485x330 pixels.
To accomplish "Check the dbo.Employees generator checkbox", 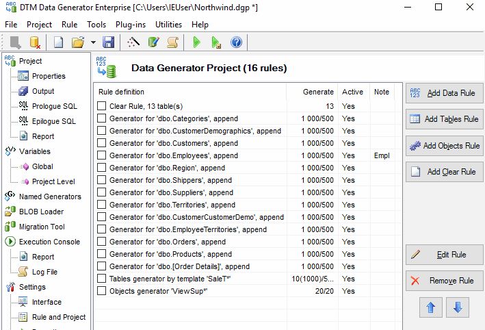I will click(x=101, y=155).
